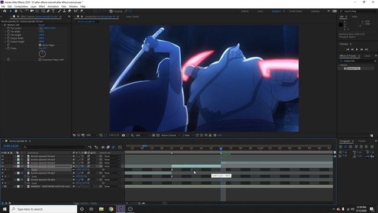Image resolution: width=378 pixels, height=213 pixels.
Task: Select the Pen tool
Action: [48, 11]
